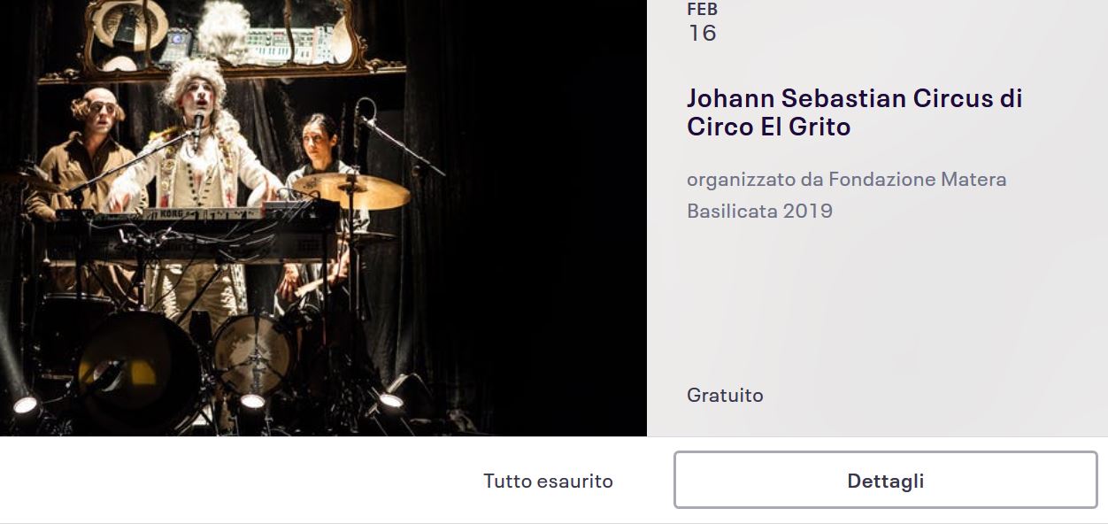Open the Johann Sebastian Circus event title
The width and height of the screenshot is (1108, 524).
pyautogui.click(x=854, y=112)
